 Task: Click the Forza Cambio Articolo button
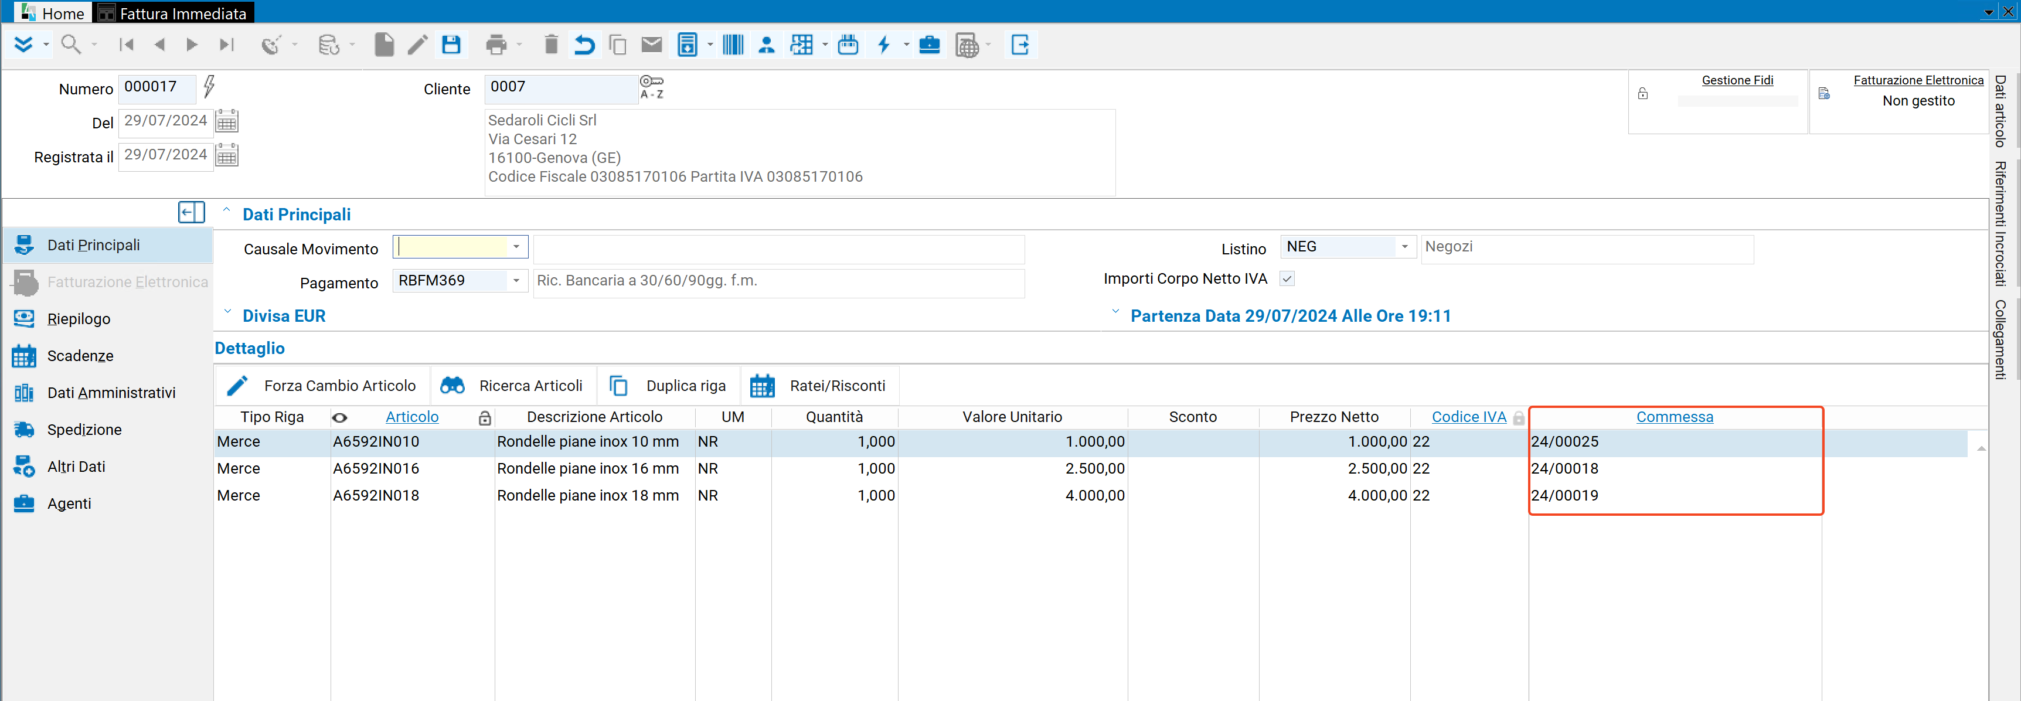(322, 386)
